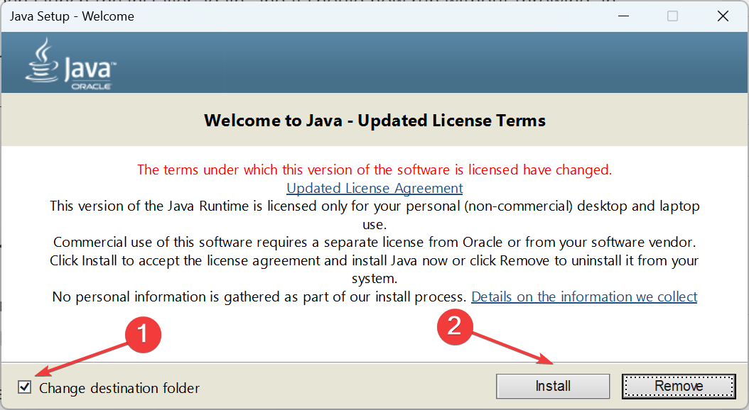Image resolution: width=749 pixels, height=410 pixels.
Task: Click the No personal information is gathered text
Action: [x=259, y=297]
